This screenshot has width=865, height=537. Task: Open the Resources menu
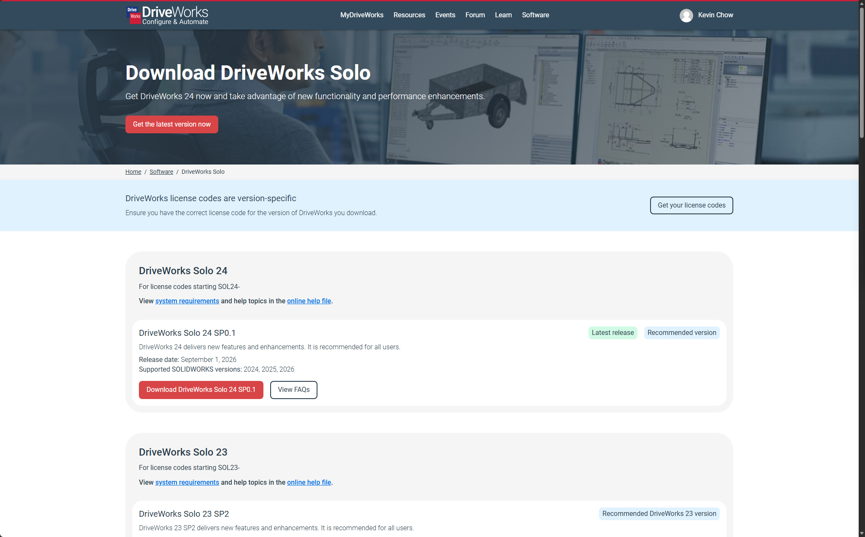pos(409,15)
